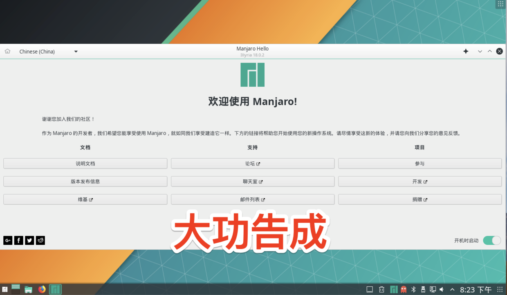Image resolution: width=507 pixels, height=295 pixels.
Task: Open the trash icon in tray
Action: pos(381,290)
